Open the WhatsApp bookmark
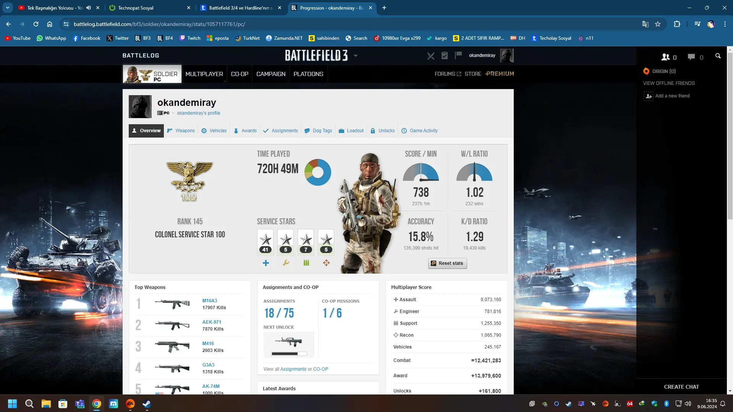Viewport: 733px width, 412px height. (52, 38)
